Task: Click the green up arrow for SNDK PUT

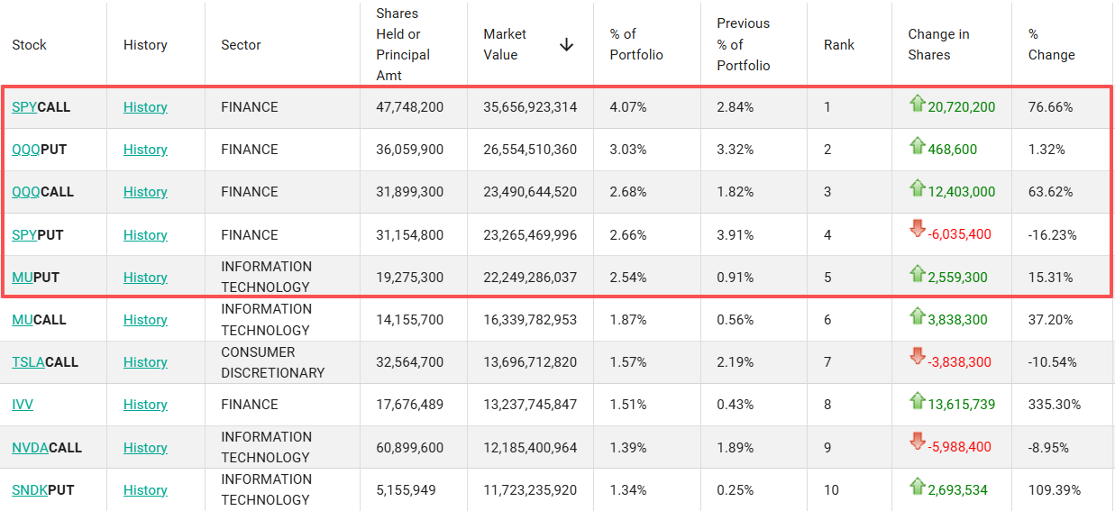Action: 918,487
